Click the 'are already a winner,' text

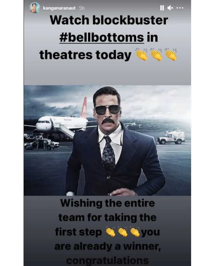point(107,247)
